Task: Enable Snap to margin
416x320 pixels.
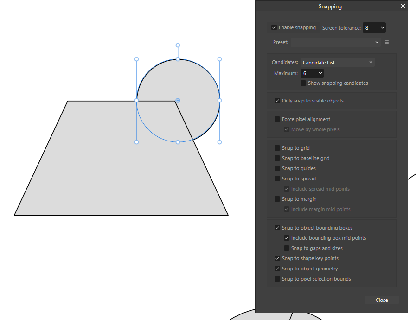Action: [277, 199]
